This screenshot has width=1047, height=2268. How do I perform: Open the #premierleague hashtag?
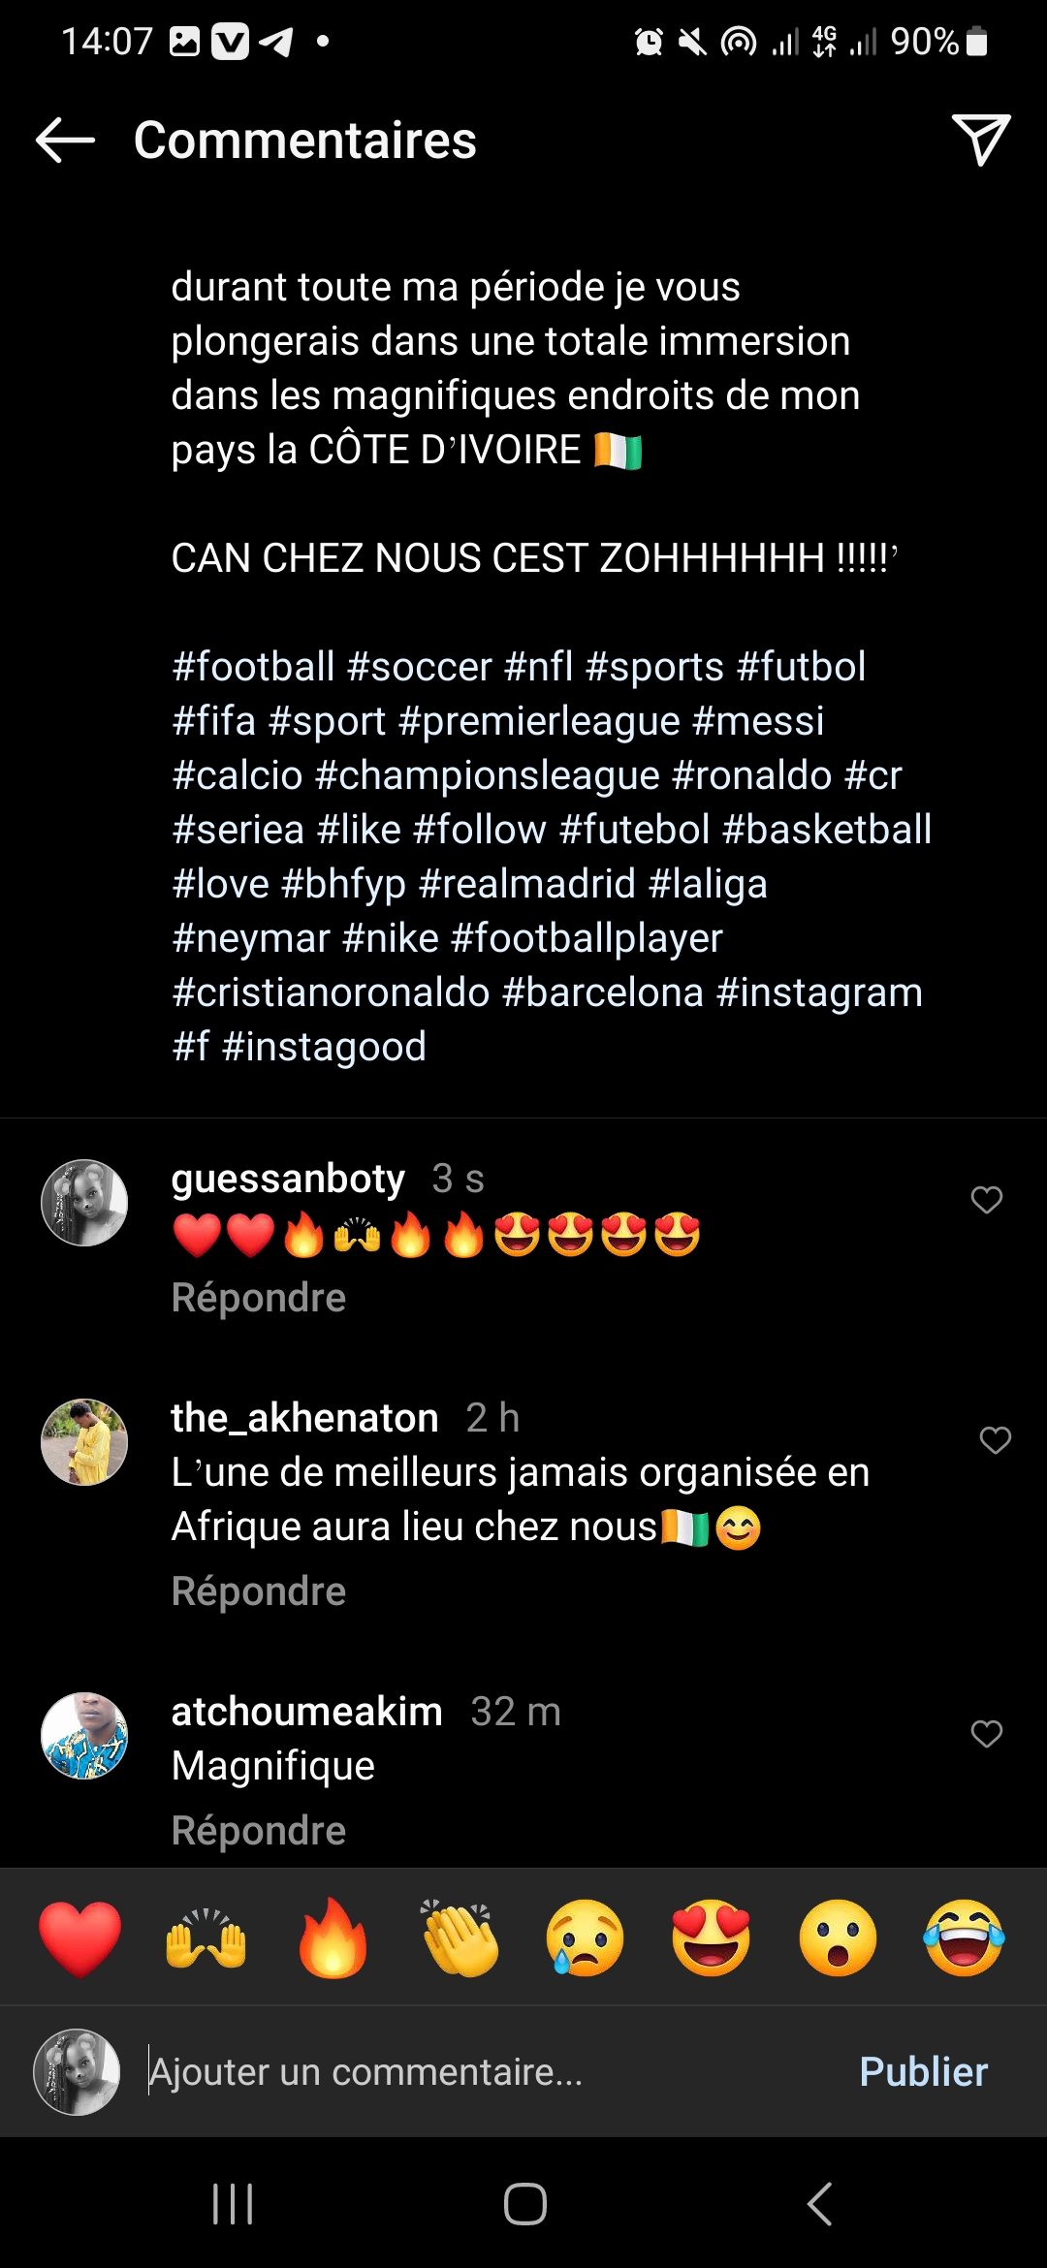(x=538, y=721)
